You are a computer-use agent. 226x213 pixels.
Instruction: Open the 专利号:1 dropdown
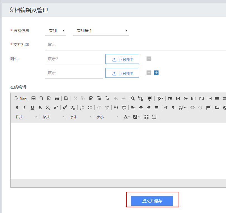(101, 31)
